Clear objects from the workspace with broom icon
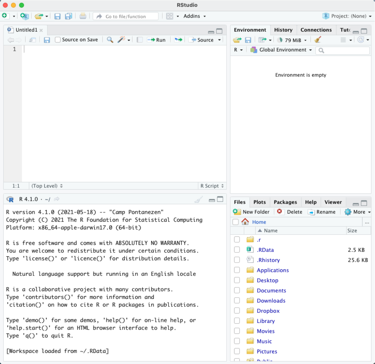 tap(318, 40)
